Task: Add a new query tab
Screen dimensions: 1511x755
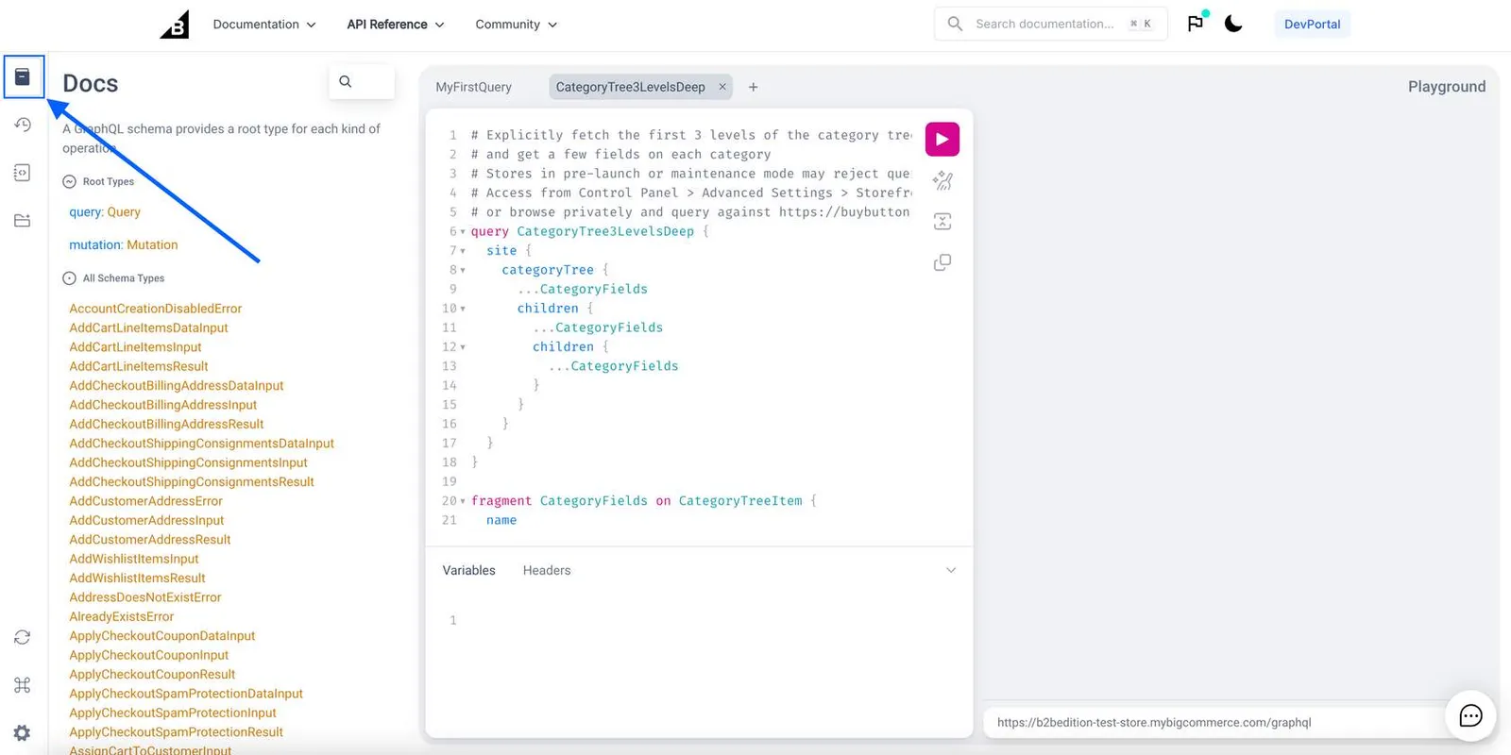Action: coord(753,87)
